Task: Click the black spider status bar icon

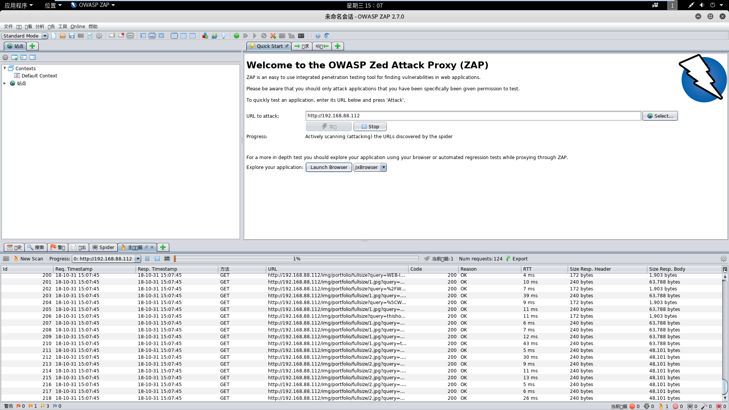Action: [x=690, y=406]
